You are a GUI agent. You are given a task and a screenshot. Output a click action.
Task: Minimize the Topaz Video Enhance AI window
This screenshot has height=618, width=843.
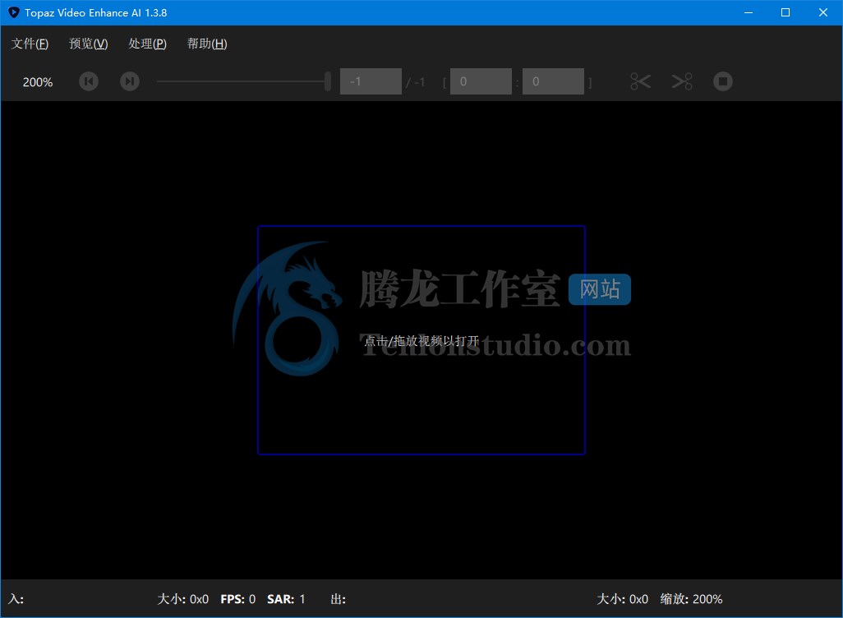[749, 12]
